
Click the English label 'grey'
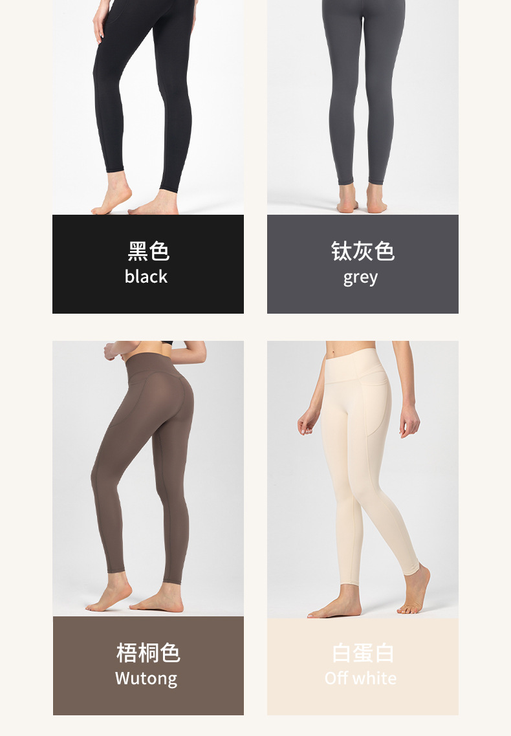(x=360, y=278)
